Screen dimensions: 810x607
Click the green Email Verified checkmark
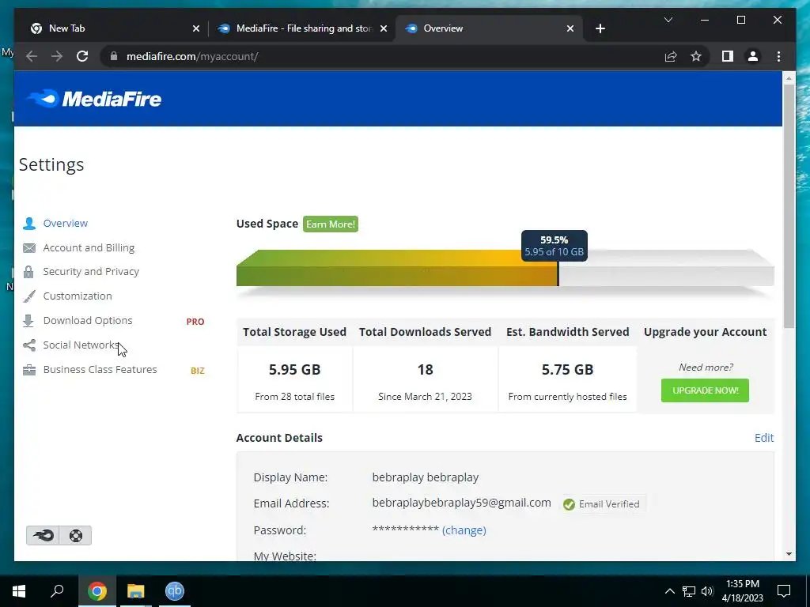coord(569,504)
